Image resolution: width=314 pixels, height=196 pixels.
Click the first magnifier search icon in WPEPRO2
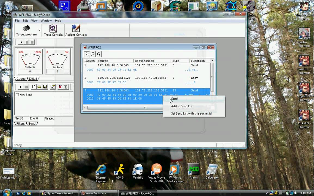93,54
